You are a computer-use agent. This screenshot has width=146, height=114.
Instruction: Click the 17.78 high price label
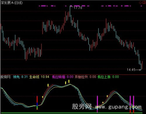78,8
